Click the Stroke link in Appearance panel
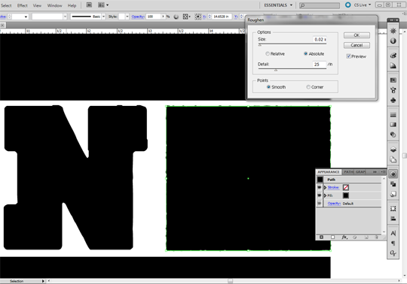The height and width of the screenshot is (284, 407). tap(333, 187)
